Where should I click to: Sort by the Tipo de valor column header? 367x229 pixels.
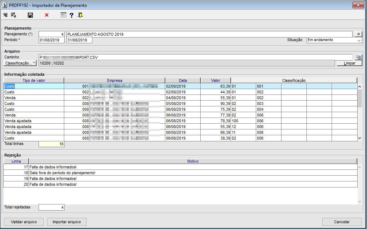pos(34,80)
